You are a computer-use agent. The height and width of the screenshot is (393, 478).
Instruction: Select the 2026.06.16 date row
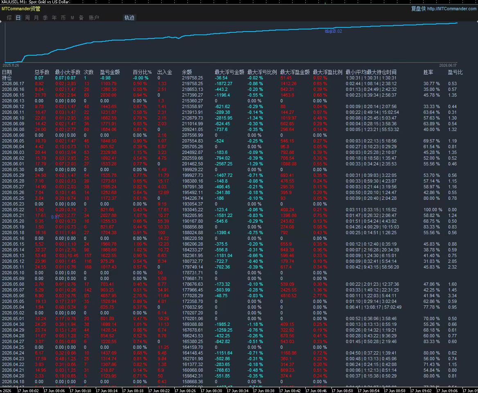13,89
